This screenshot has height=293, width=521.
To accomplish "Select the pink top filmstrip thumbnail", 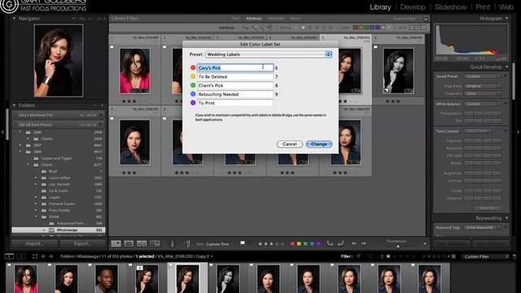I will click(26, 279).
